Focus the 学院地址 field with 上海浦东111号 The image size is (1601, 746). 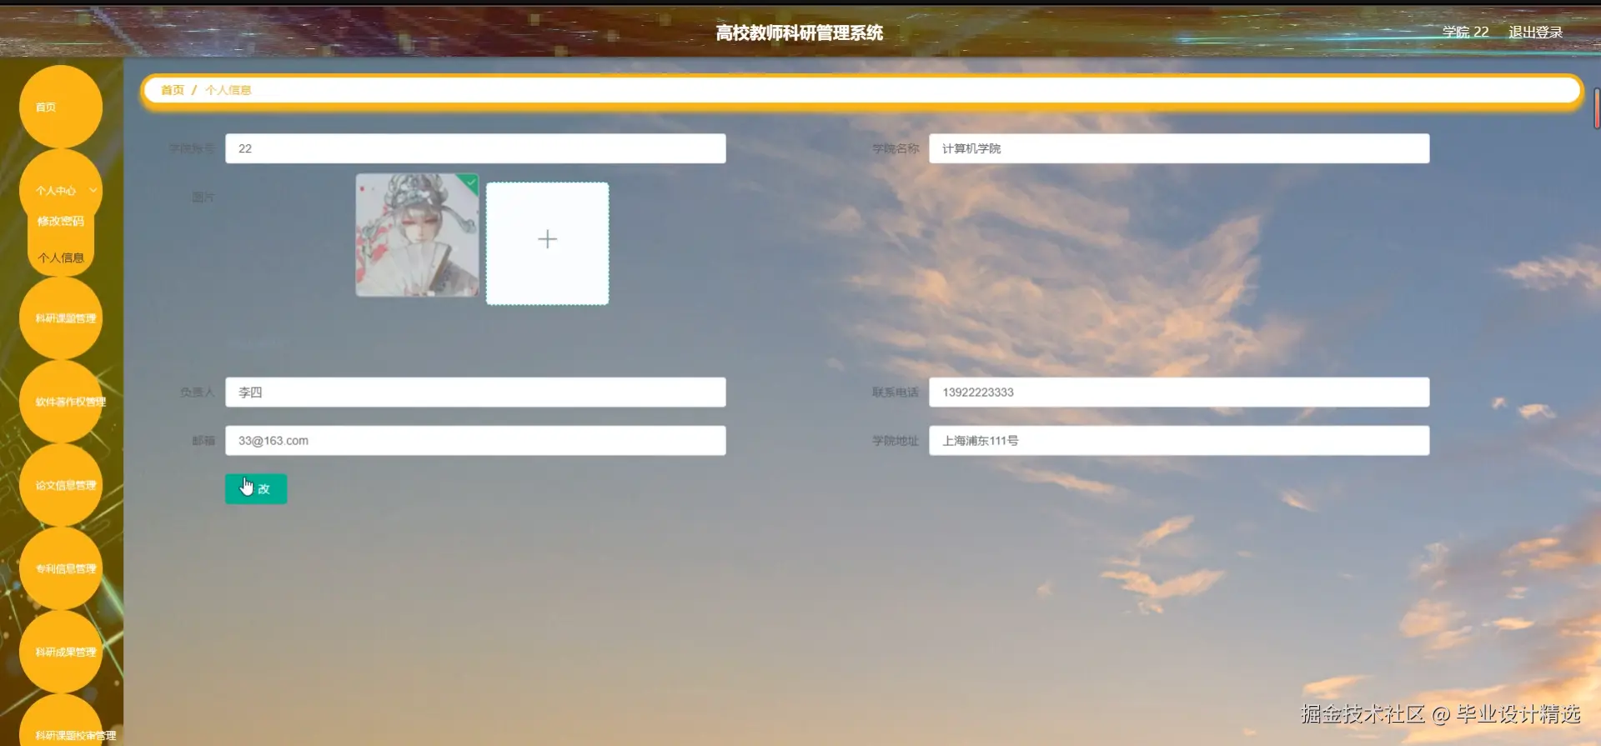pyautogui.click(x=1179, y=440)
